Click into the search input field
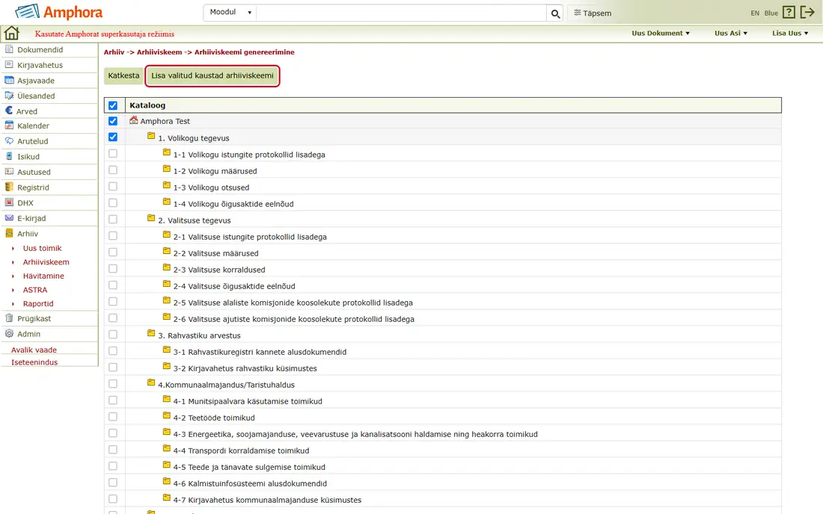Image resolution: width=823 pixels, height=514 pixels. [402, 13]
